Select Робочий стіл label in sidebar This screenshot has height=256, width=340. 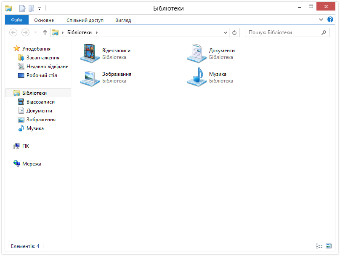point(42,75)
